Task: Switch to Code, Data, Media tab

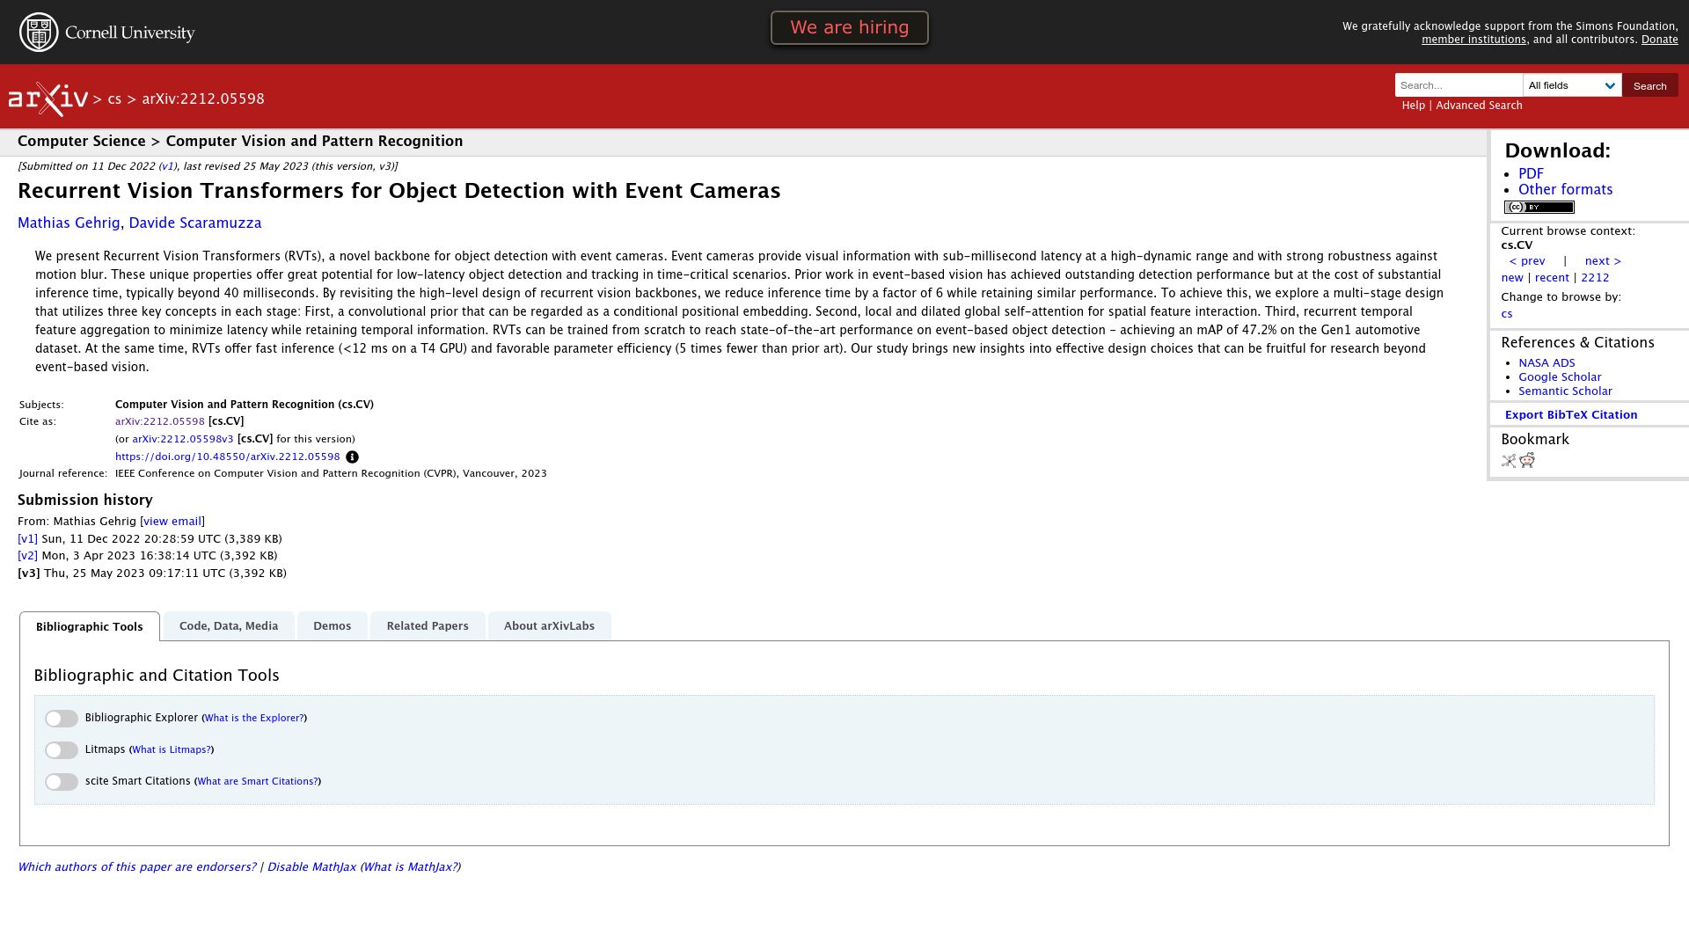Action: [229, 626]
